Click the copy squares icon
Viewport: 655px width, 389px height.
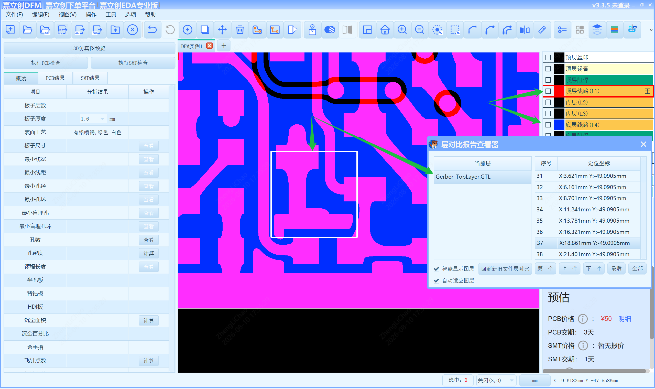tap(205, 30)
